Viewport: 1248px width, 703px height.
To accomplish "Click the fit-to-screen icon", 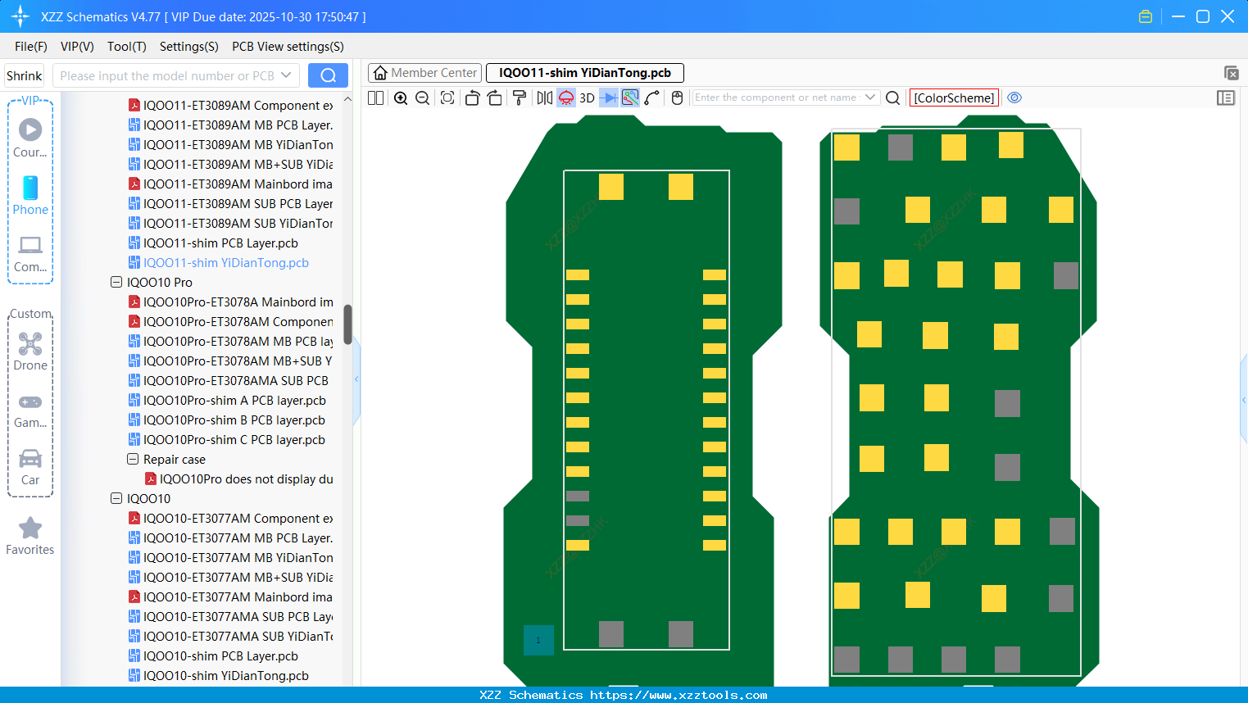I will pos(447,98).
